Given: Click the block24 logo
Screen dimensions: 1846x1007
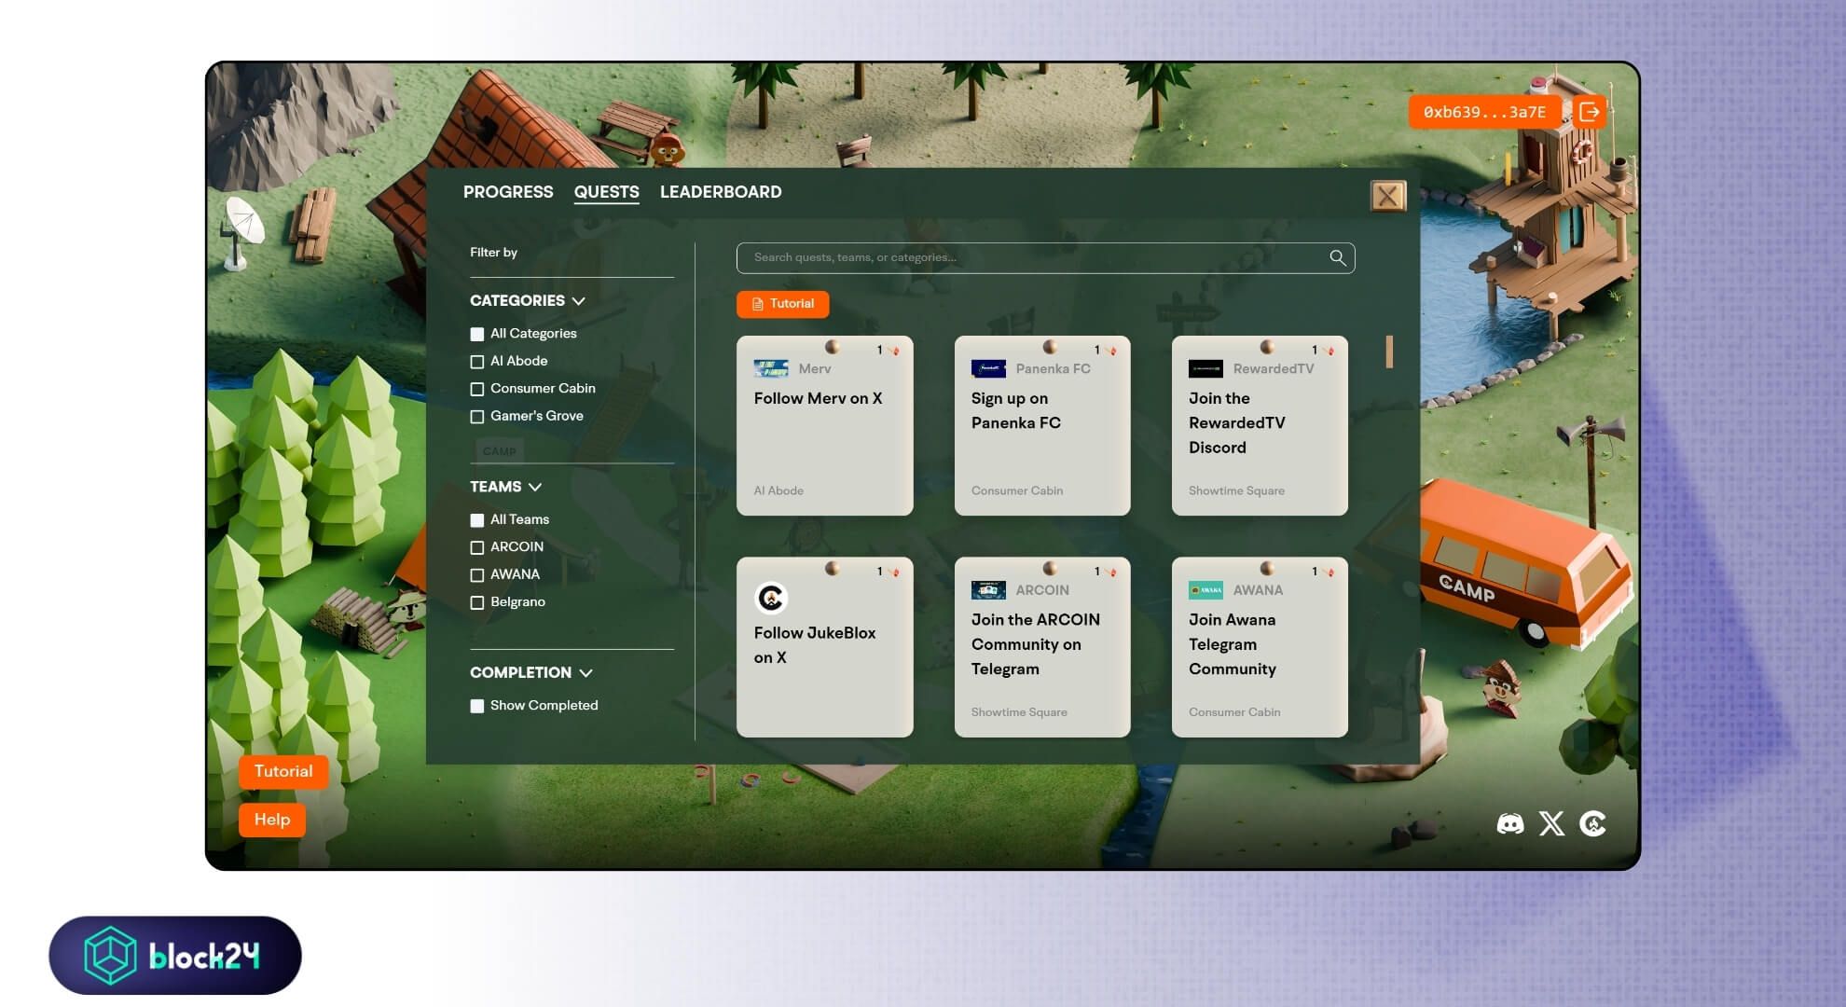Looking at the screenshot, I should point(175,955).
